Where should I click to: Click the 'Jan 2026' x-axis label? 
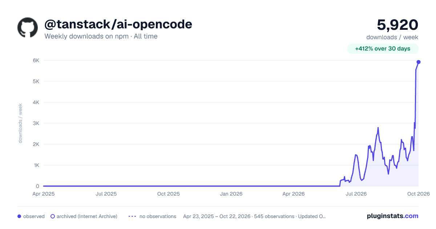click(231, 194)
